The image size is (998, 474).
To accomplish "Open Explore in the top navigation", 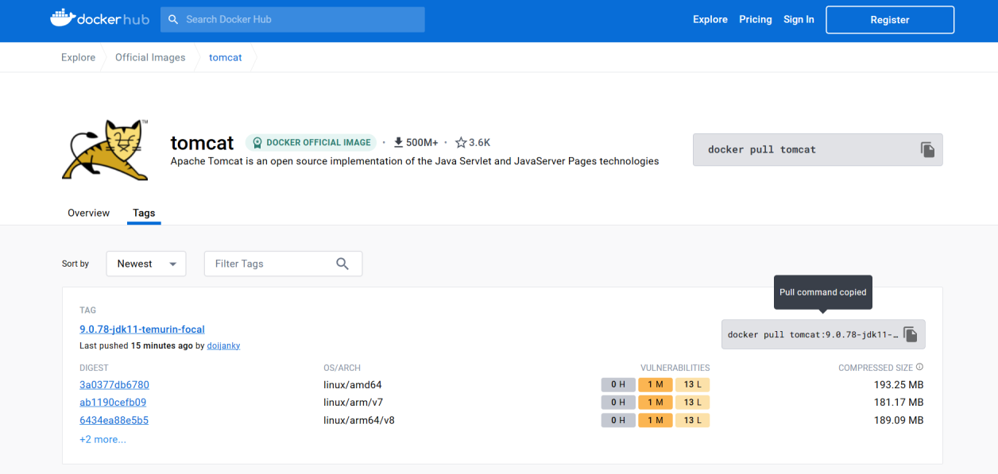I will [710, 20].
